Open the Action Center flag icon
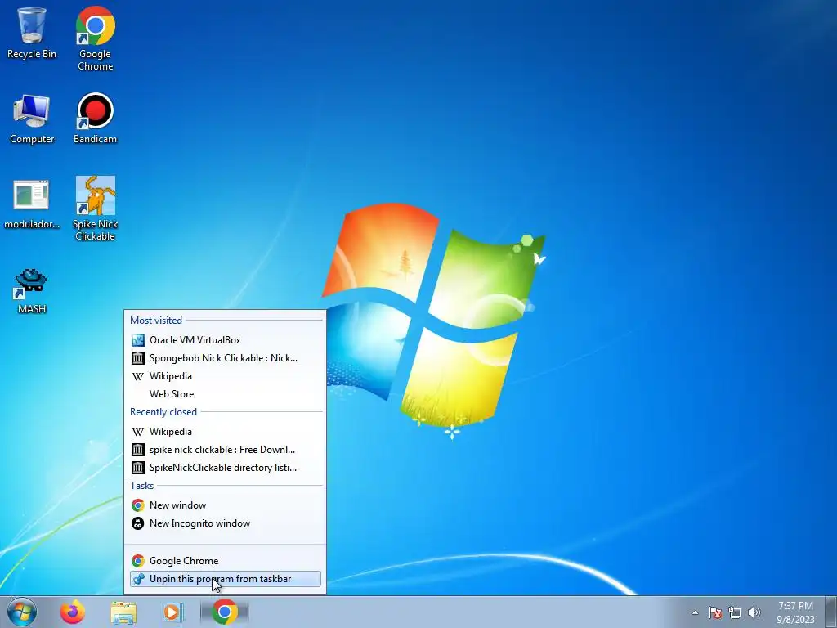This screenshot has width=837, height=628. (x=714, y=612)
